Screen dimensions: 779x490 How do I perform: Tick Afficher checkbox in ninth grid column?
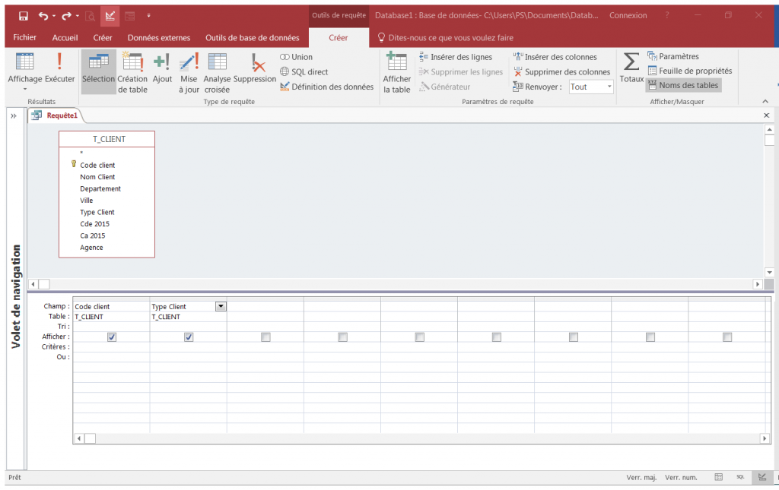point(727,337)
